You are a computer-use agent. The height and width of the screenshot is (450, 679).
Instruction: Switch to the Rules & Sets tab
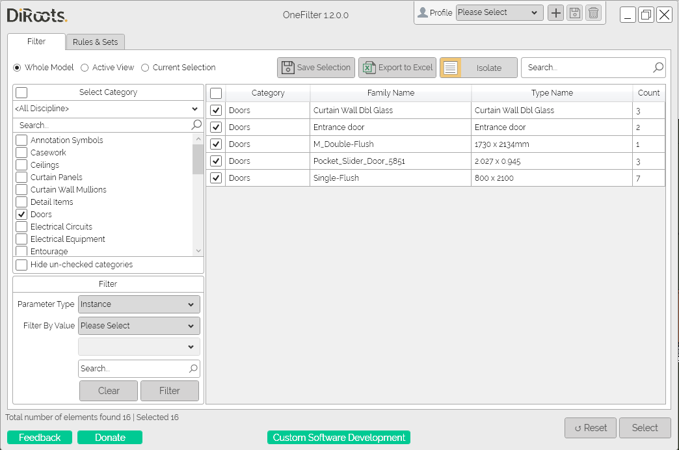(x=95, y=42)
